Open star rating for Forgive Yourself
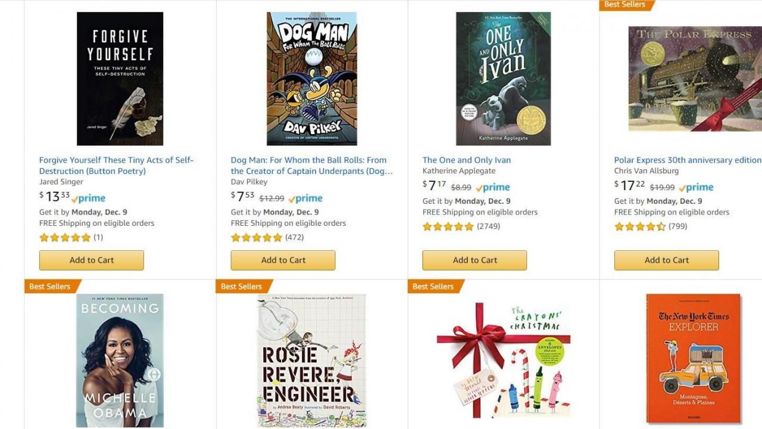This screenshot has width=762, height=429. [x=65, y=237]
